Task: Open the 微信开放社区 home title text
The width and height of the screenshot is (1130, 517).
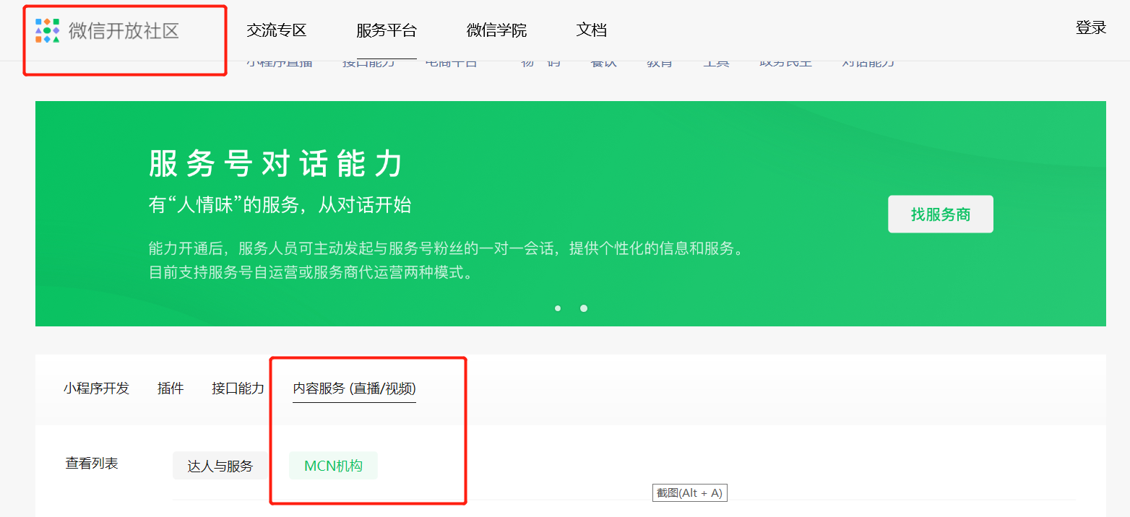Action: (x=124, y=31)
